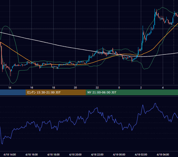
Task: Click the 2 hour label on price chart axis
Action: 141,88
